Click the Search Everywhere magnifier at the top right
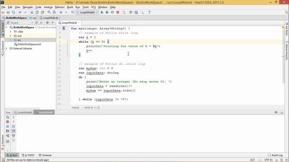 point(286,12)
